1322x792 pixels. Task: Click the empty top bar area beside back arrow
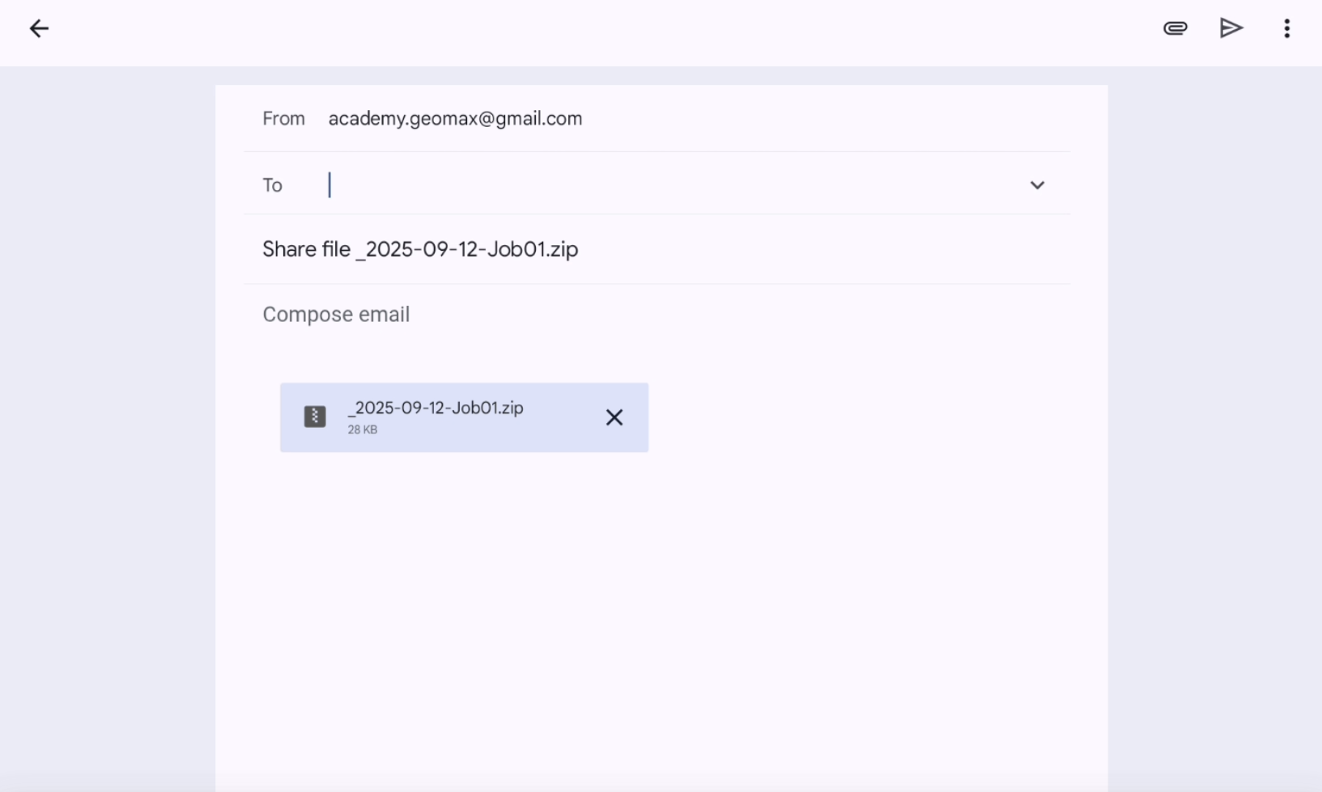tap(567, 29)
